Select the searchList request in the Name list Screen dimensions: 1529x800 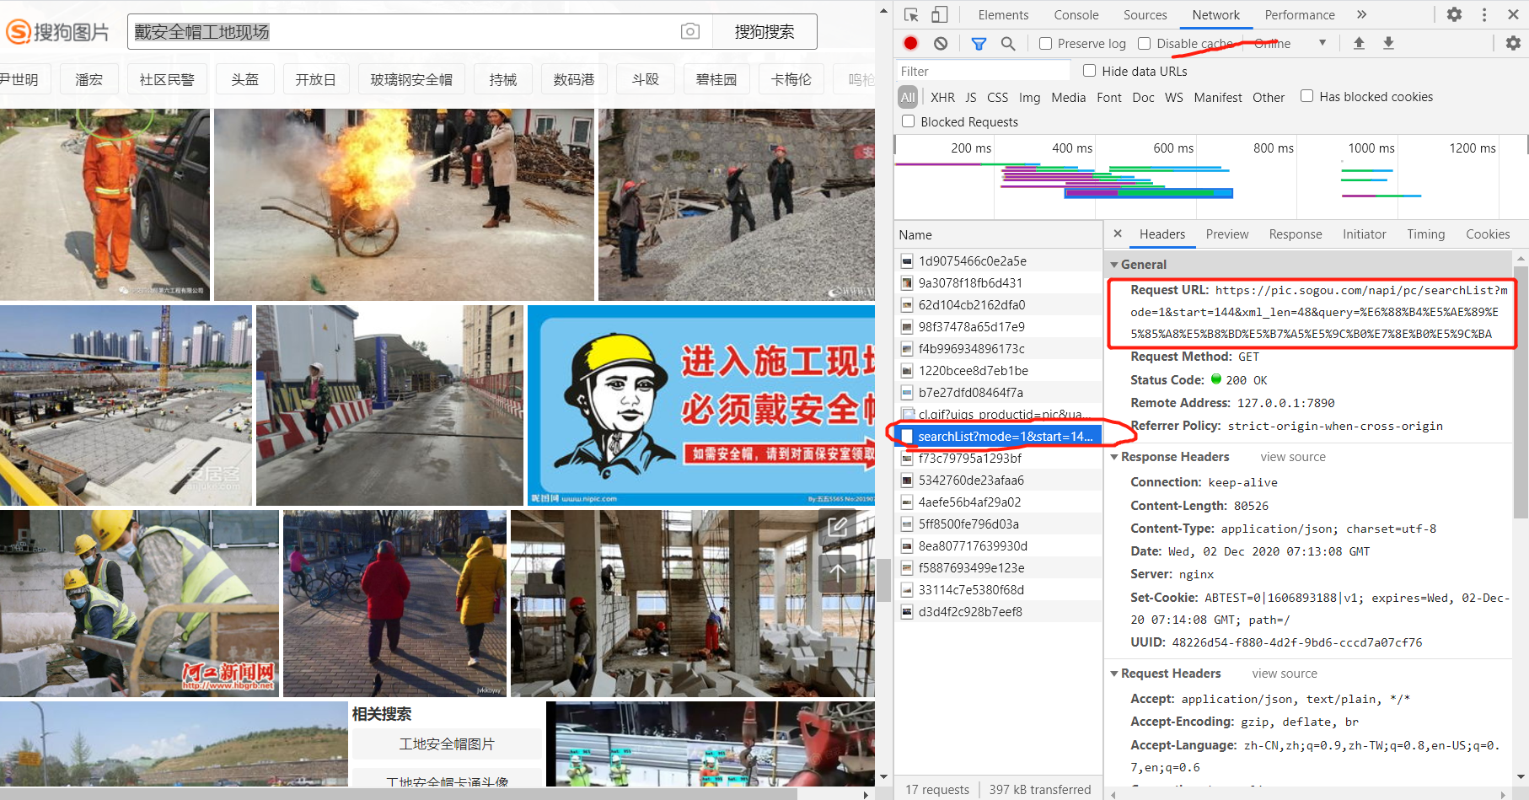pyautogui.click(x=1003, y=436)
